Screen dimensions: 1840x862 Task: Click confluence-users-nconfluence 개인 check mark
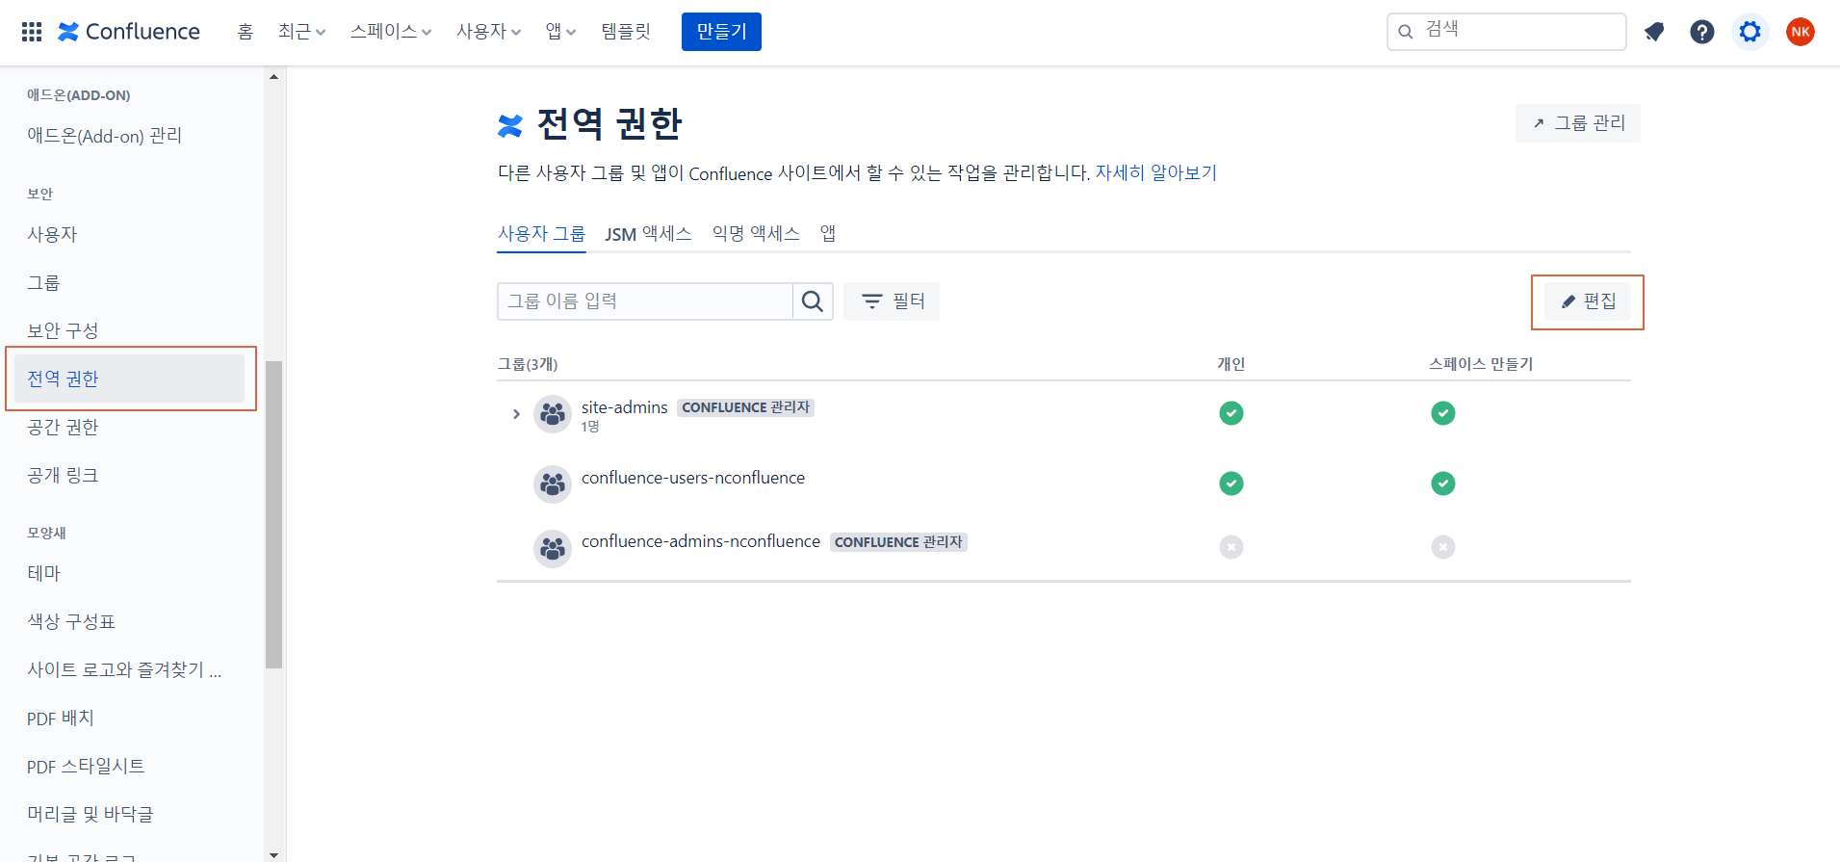pos(1231,483)
